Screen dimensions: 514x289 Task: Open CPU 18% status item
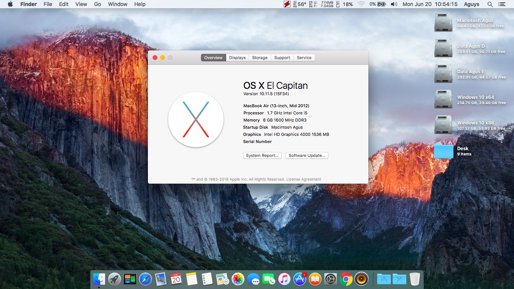coord(345,4)
